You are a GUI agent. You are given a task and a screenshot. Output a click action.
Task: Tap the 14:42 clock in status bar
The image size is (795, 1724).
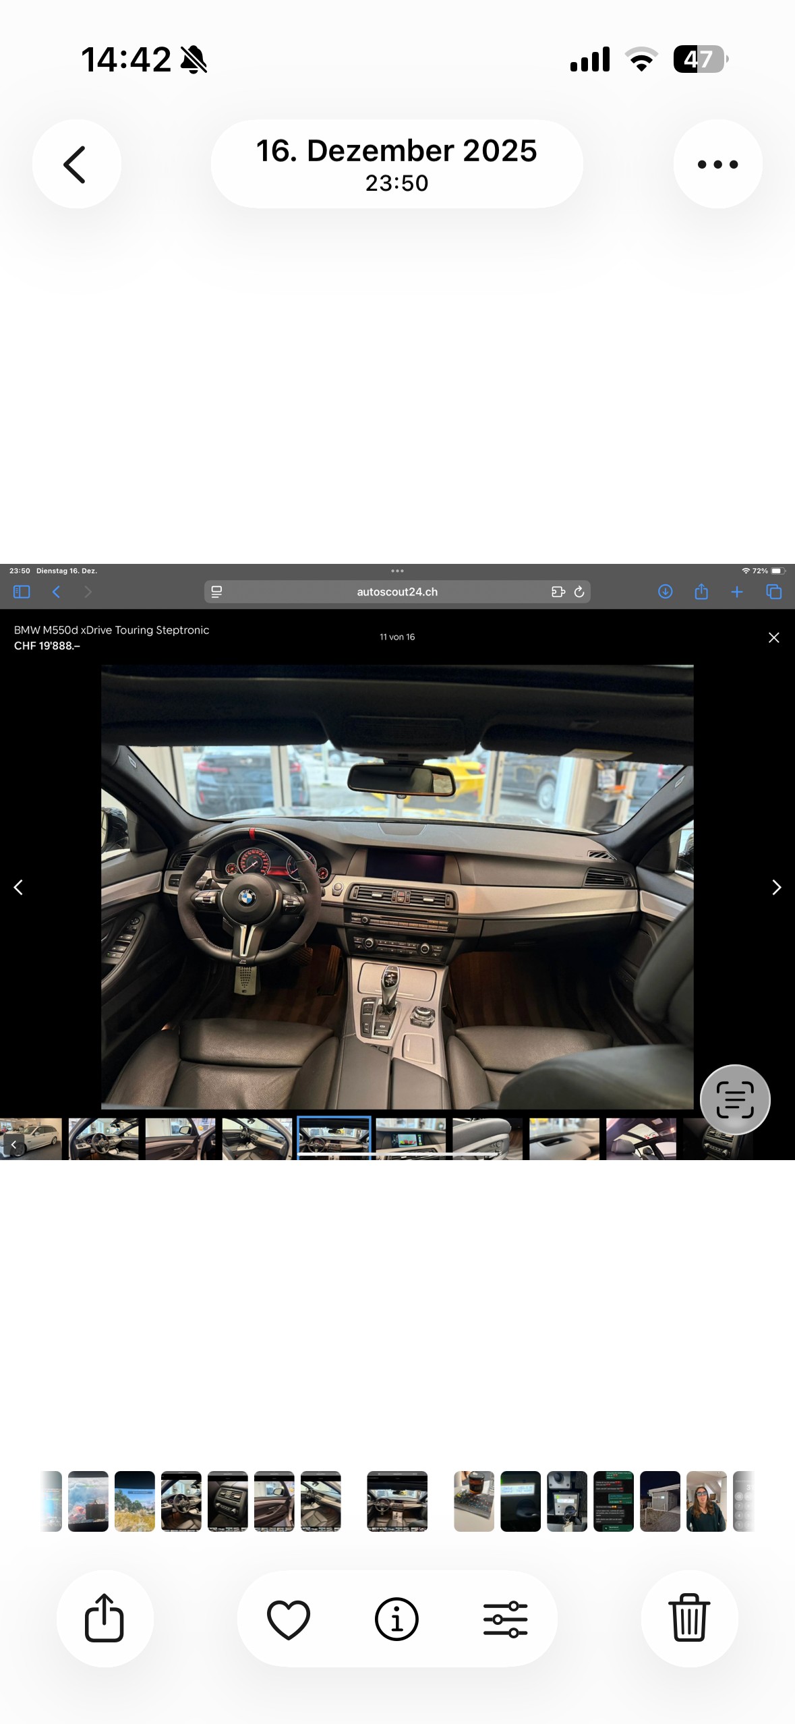tap(126, 59)
